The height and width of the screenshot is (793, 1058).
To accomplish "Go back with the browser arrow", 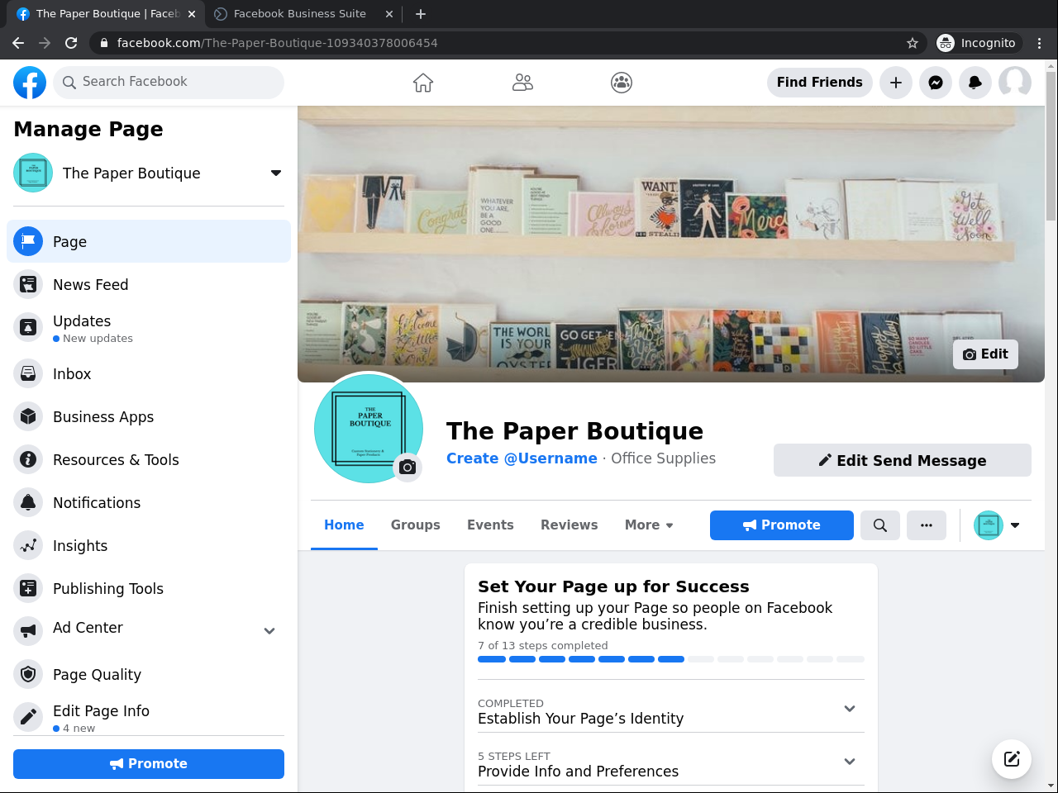I will pos(18,43).
